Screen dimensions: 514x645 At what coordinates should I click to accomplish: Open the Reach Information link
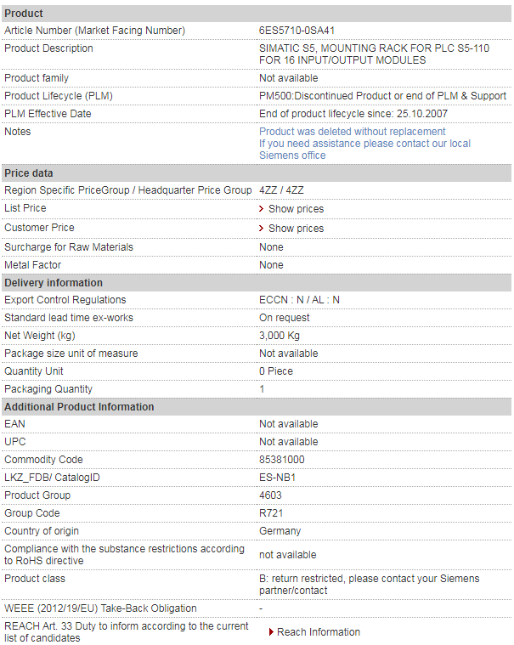[318, 632]
